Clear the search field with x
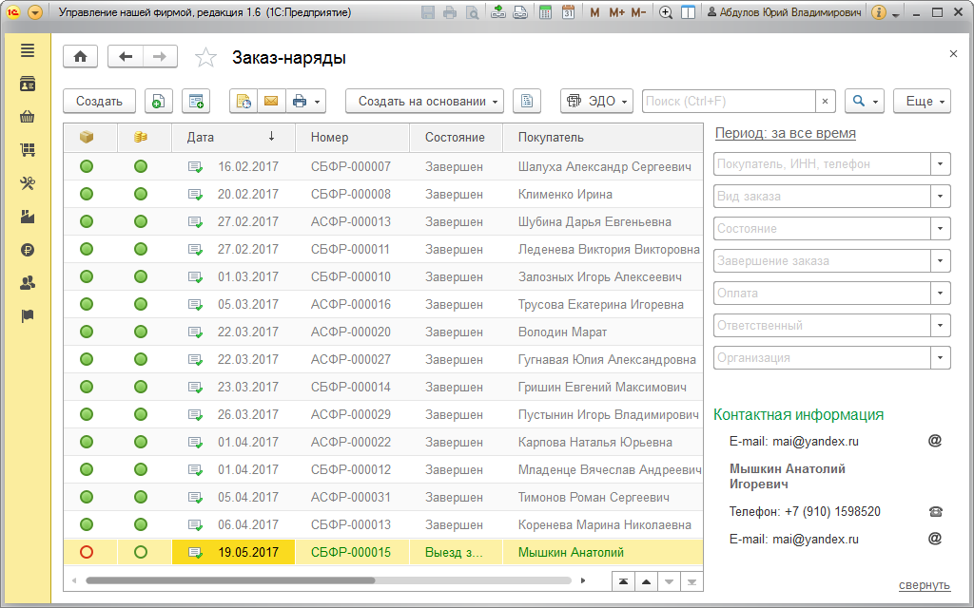974x608 pixels. [x=825, y=101]
